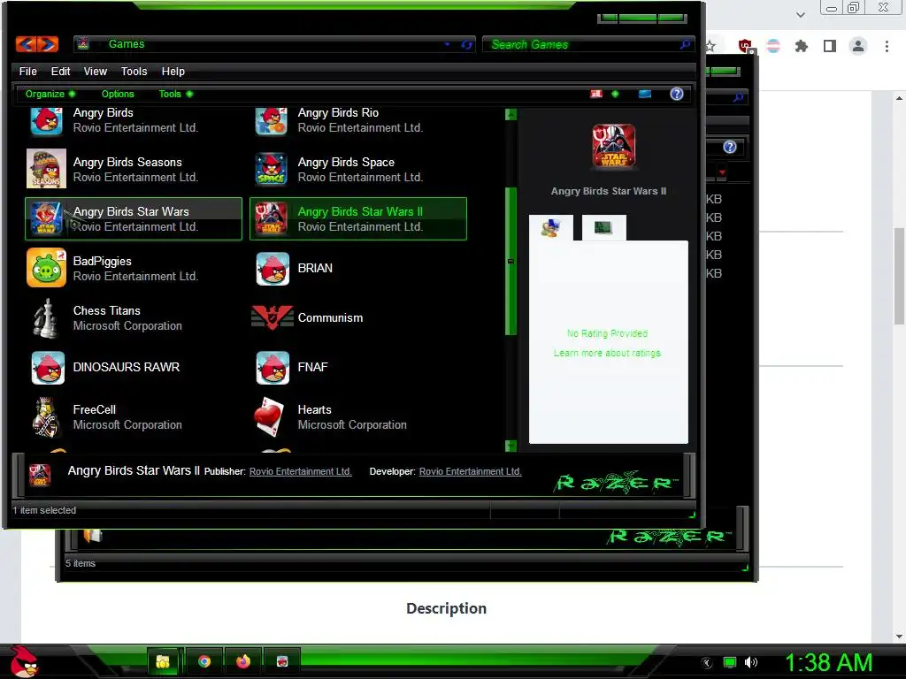The width and height of the screenshot is (906, 679).
Task: Open the File menu
Action: [27, 71]
